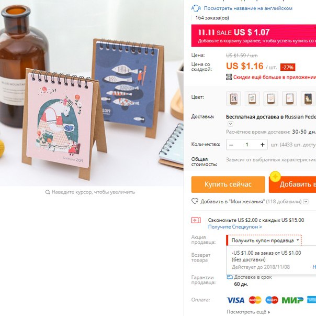Click the magnifier icon under product image
Viewport: 316px width, 316px height.
(48, 192)
